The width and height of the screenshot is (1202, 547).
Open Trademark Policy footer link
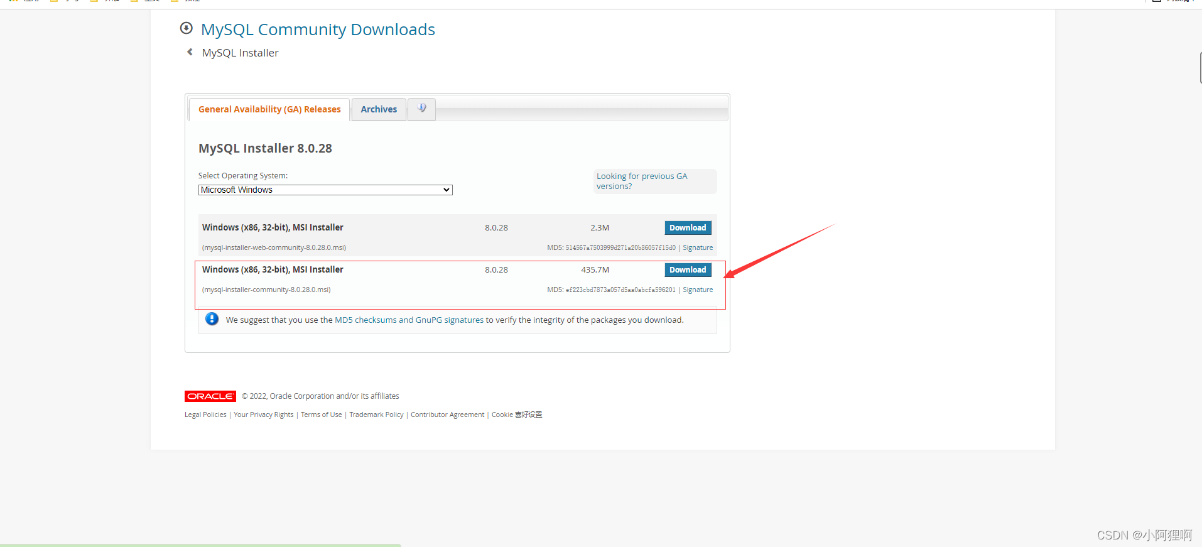point(376,414)
